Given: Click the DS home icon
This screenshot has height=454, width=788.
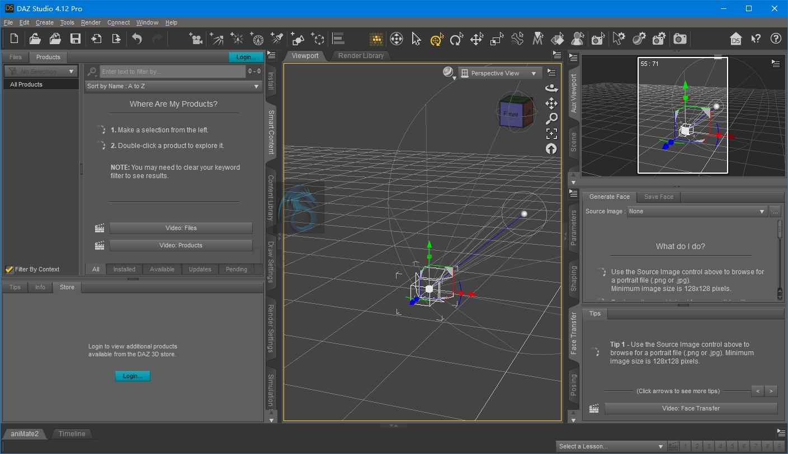Looking at the screenshot, I should [x=736, y=39].
